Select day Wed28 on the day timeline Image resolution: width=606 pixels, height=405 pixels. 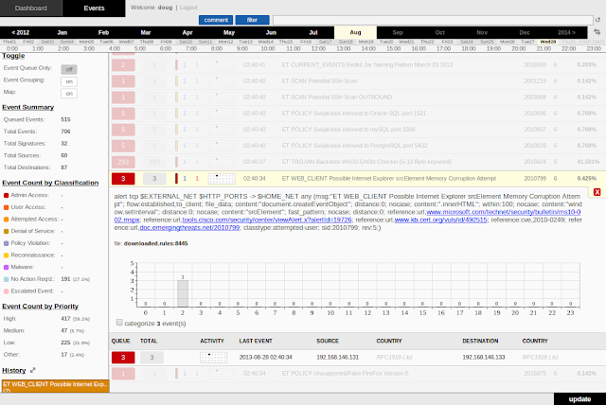(548, 42)
